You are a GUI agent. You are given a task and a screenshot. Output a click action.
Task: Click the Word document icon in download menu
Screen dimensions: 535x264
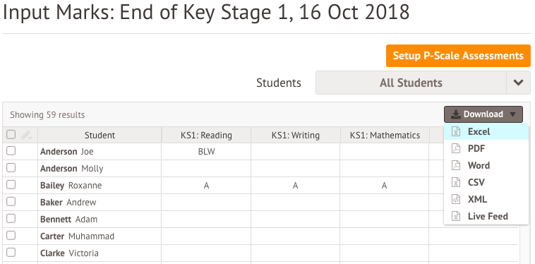click(456, 165)
